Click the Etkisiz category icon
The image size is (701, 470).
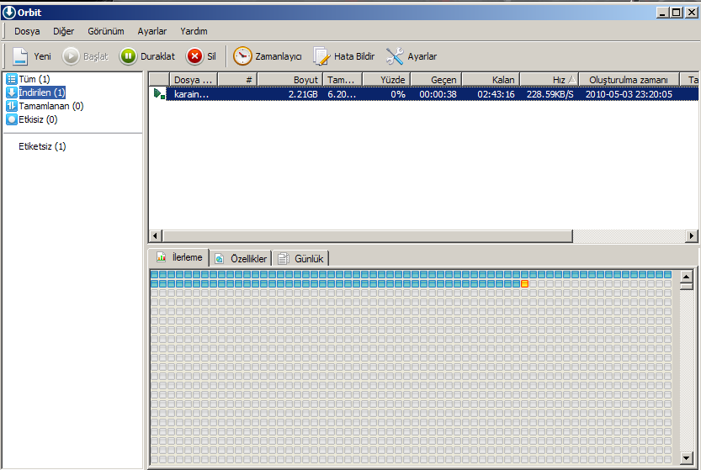tap(12, 119)
